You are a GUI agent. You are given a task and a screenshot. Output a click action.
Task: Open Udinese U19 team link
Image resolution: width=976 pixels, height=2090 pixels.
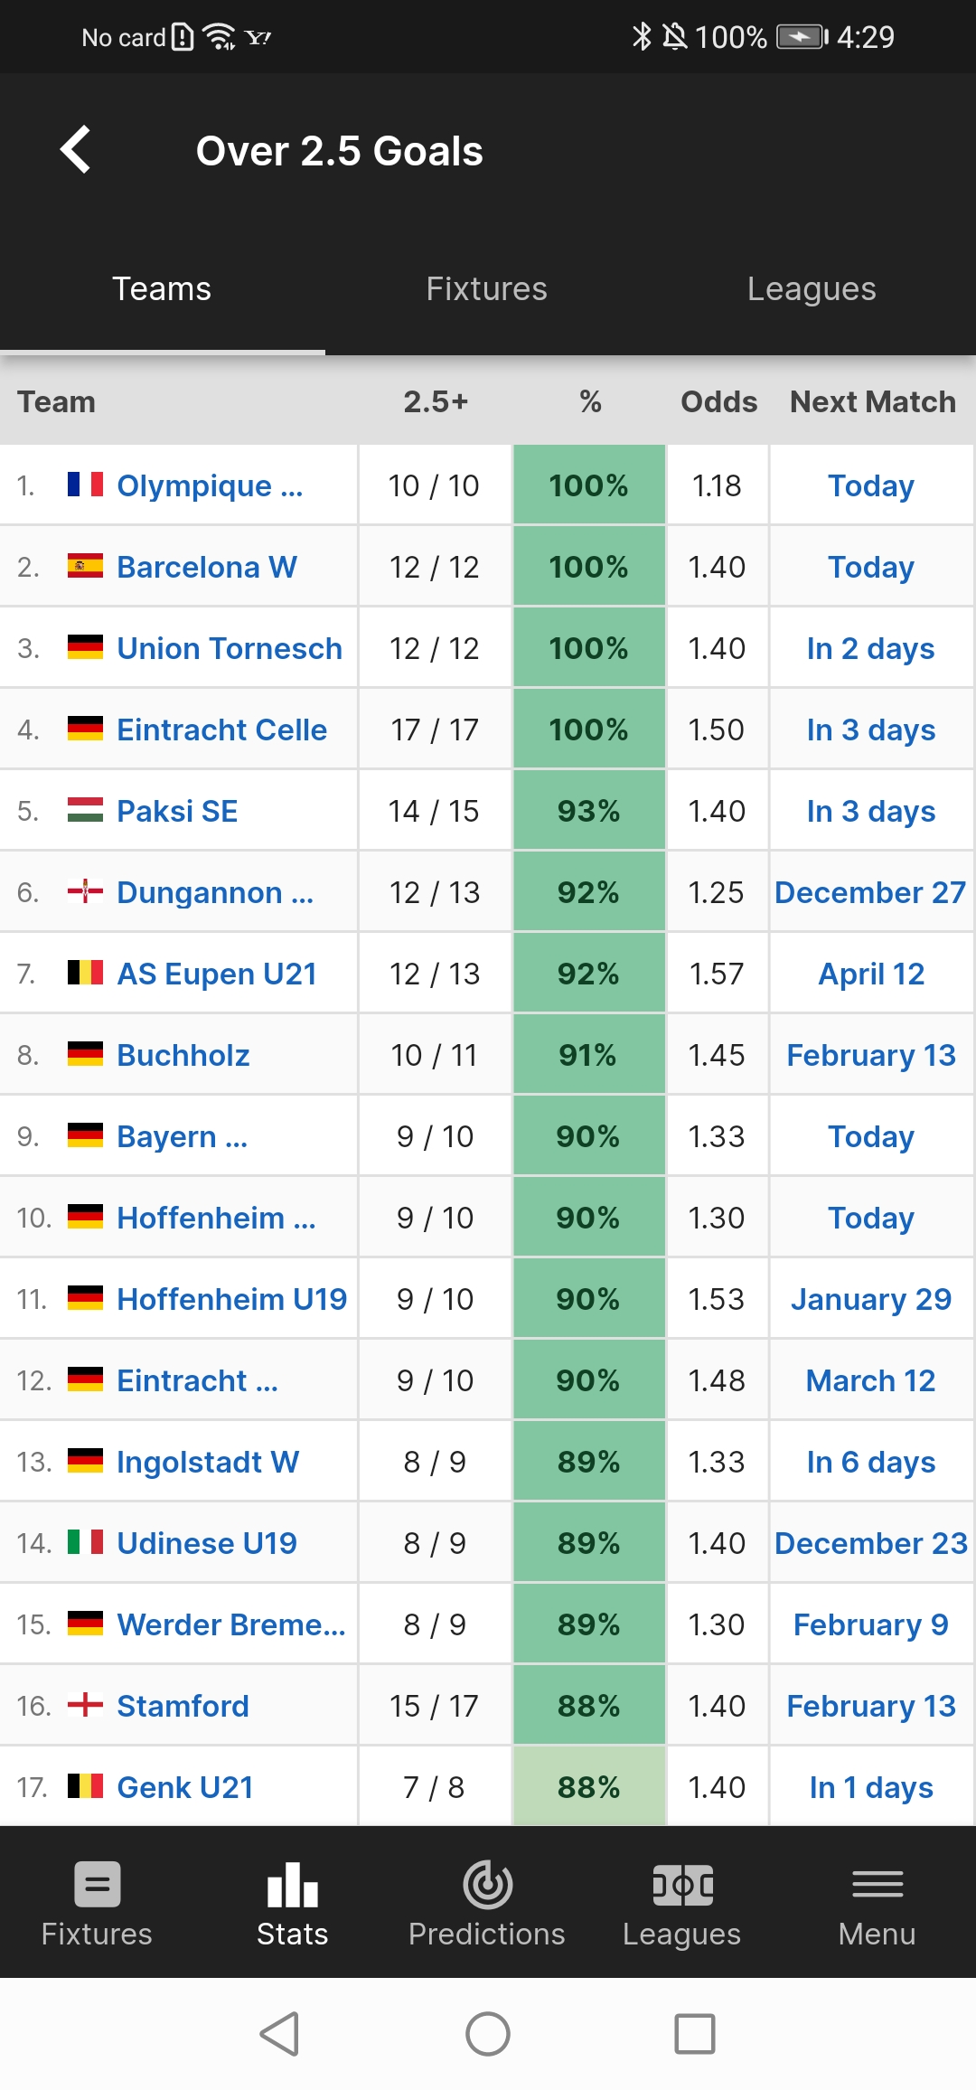(x=207, y=1543)
